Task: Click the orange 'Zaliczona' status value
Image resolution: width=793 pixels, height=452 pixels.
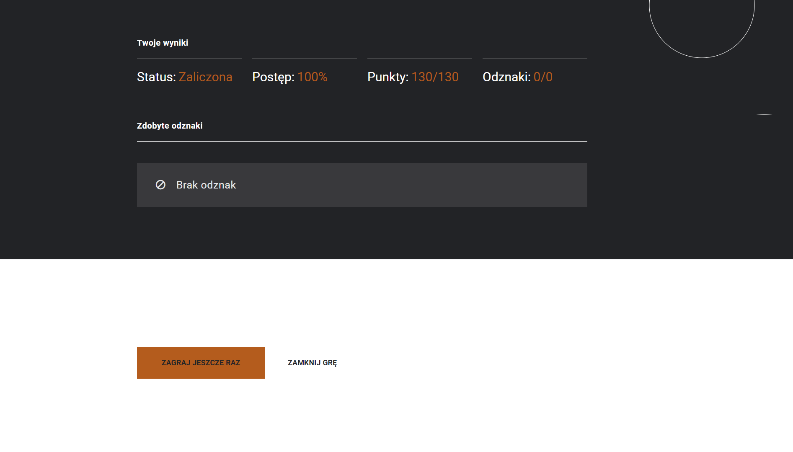Action: 205,77
